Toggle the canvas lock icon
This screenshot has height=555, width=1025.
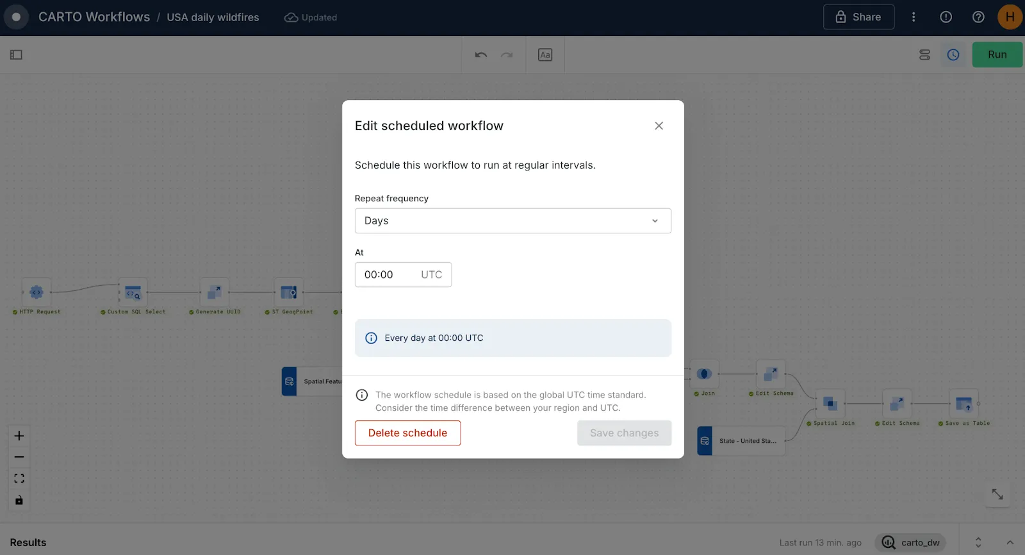[19, 501]
